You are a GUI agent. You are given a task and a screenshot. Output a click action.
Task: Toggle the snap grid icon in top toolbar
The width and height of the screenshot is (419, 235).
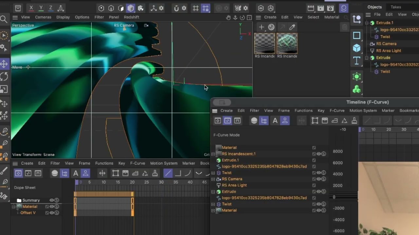[196, 8]
